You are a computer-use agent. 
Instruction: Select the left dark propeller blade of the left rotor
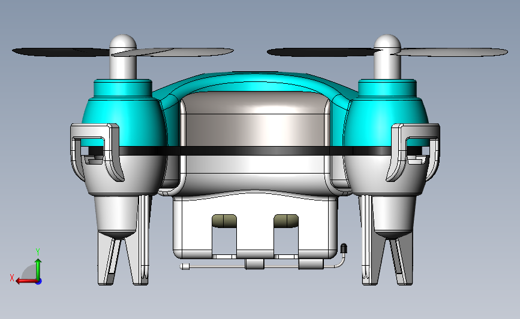tap(61, 52)
